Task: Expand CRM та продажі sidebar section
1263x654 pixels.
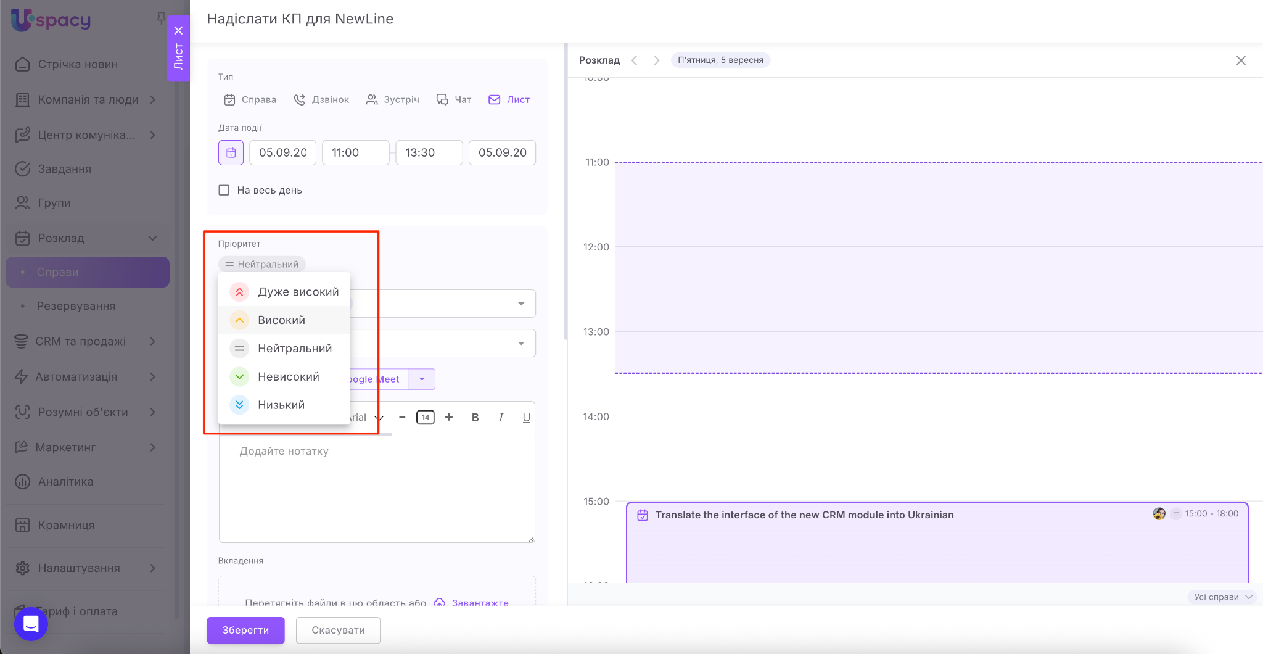Action: pyautogui.click(x=152, y=342)
